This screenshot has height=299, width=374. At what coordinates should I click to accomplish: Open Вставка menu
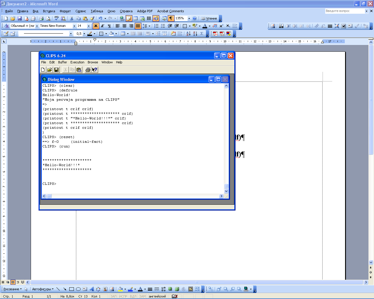(x=49, y=11)
